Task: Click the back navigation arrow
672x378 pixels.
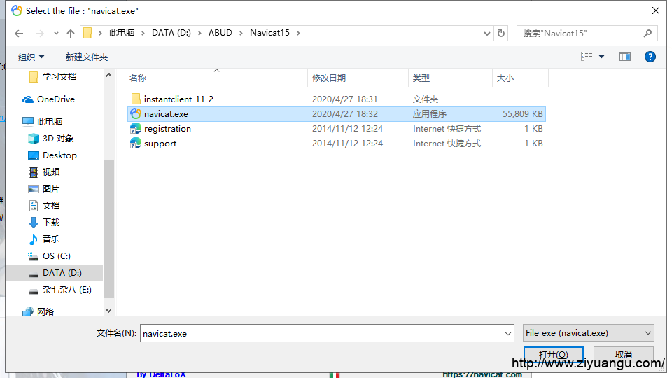Action: [19, 34]
